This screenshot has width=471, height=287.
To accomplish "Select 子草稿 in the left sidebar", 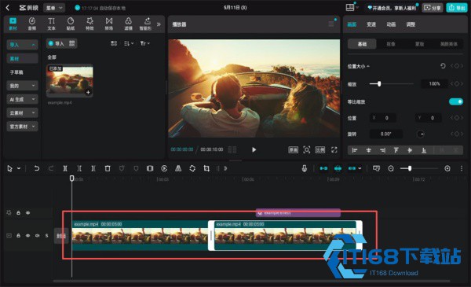I will tap(16, 72).
